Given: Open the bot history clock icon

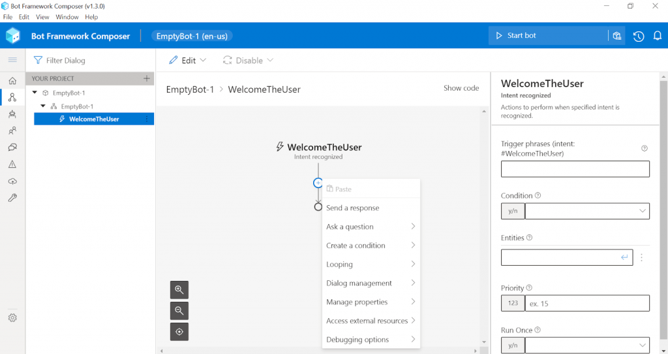Looking at the screenshot, I should pos(639,36).
